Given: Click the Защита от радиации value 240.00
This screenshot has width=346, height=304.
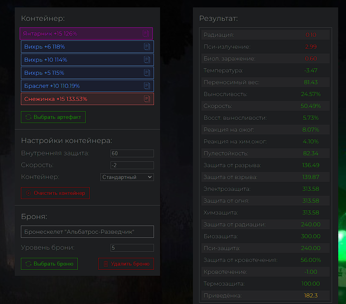Looking at the screenshot, I should pyautogui.click(x=311, y=224).
